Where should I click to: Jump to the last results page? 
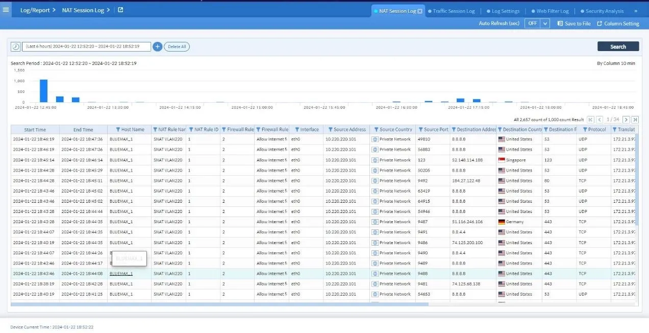(x=635, y=120)
